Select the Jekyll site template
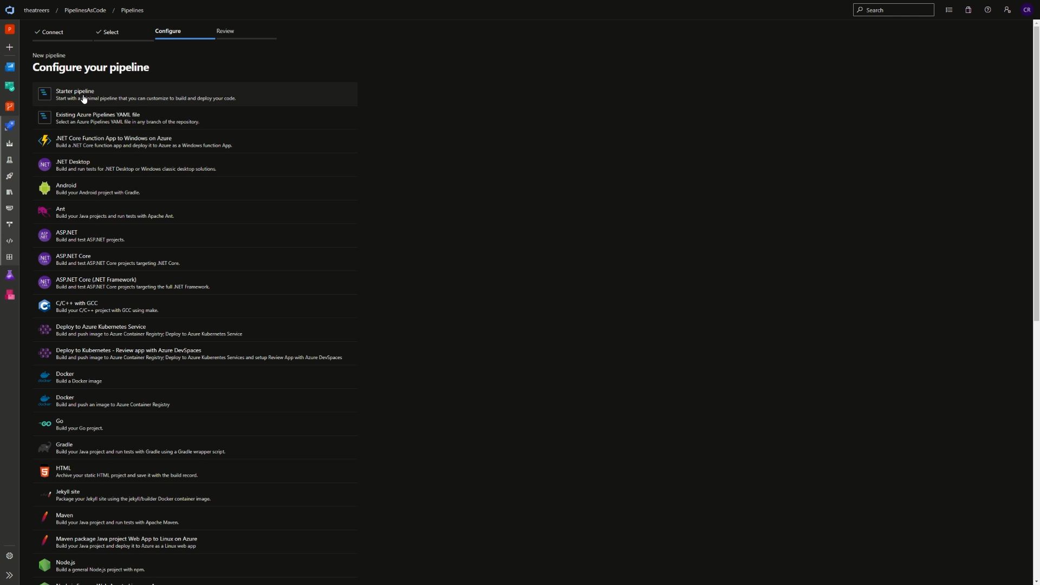Screen dimensions: 1040x585 [x=195, y=495]
